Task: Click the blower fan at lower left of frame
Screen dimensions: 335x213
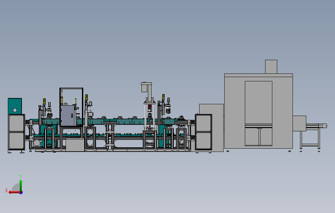Action: click(37, 142)
